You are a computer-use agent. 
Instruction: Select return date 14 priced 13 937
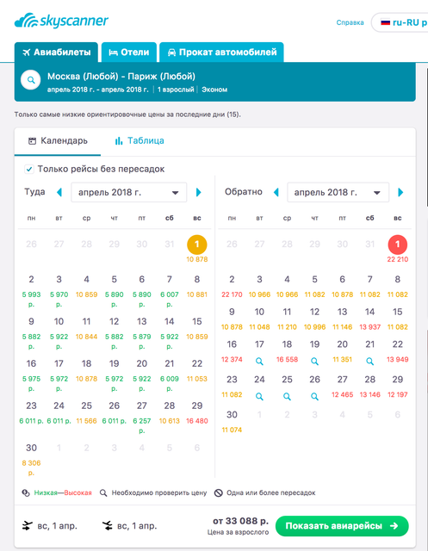369,319
